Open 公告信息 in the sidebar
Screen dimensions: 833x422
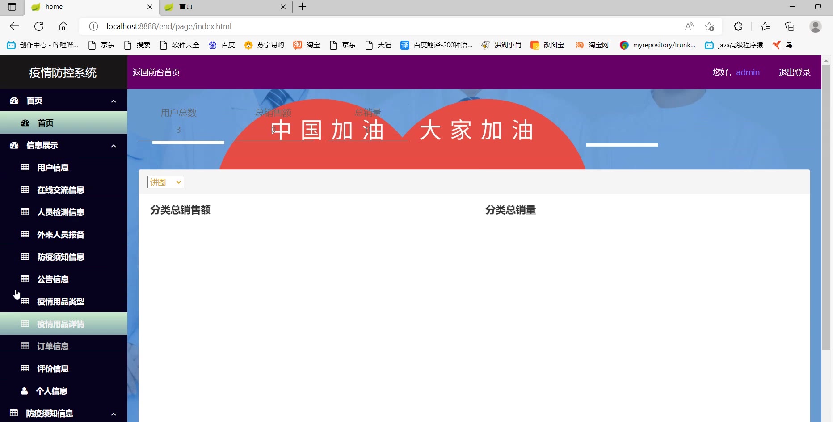[63, 279]
